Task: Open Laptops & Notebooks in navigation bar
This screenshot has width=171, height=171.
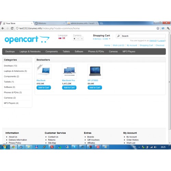Action: (x=30, y=52)
